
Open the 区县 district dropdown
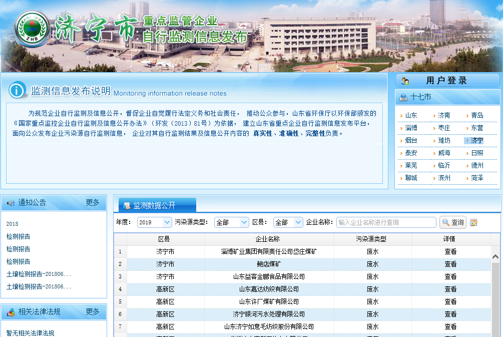pos(288,222)
